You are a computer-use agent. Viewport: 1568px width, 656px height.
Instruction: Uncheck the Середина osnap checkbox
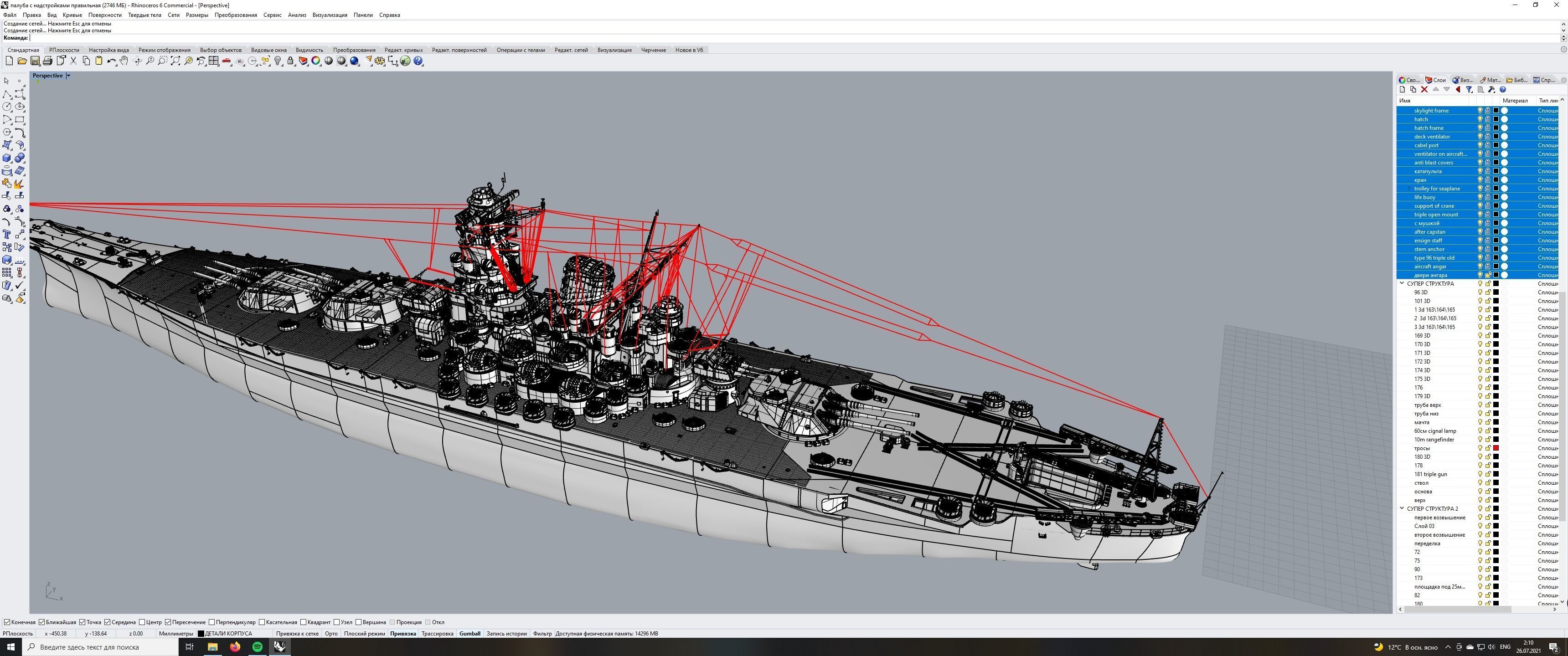[107, 622]
